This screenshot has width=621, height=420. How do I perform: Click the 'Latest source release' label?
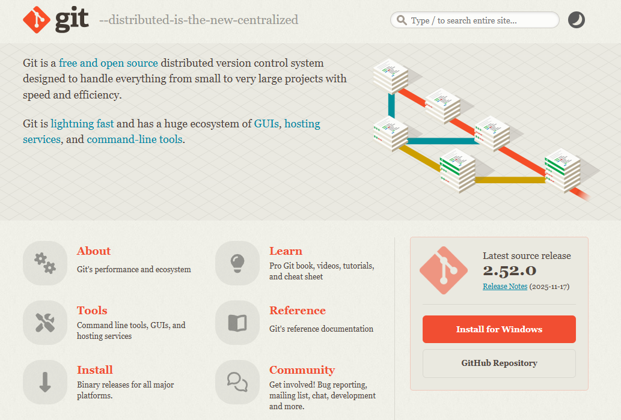[527, 256]
